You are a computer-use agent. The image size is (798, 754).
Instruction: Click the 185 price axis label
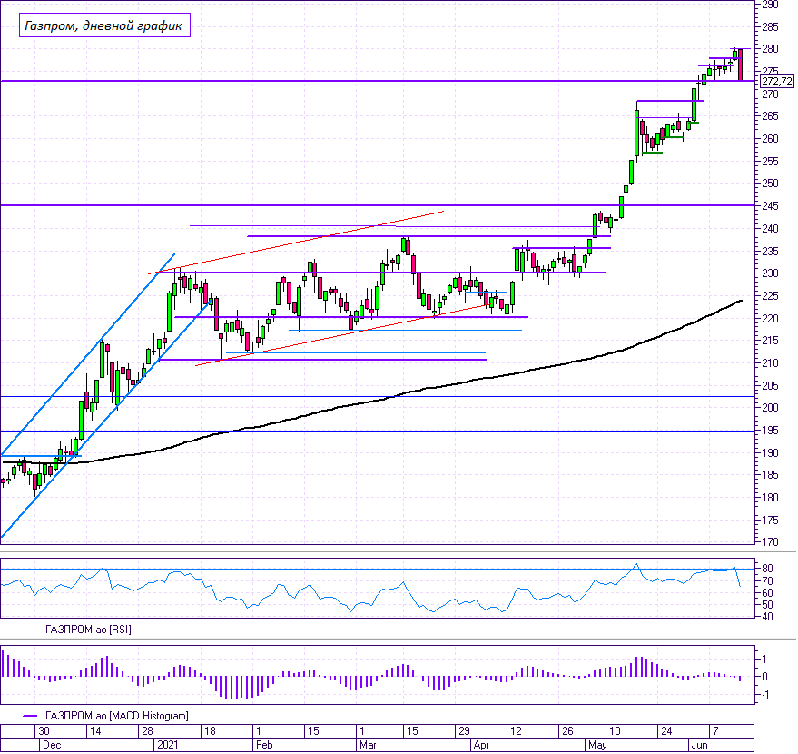(770, 475)
